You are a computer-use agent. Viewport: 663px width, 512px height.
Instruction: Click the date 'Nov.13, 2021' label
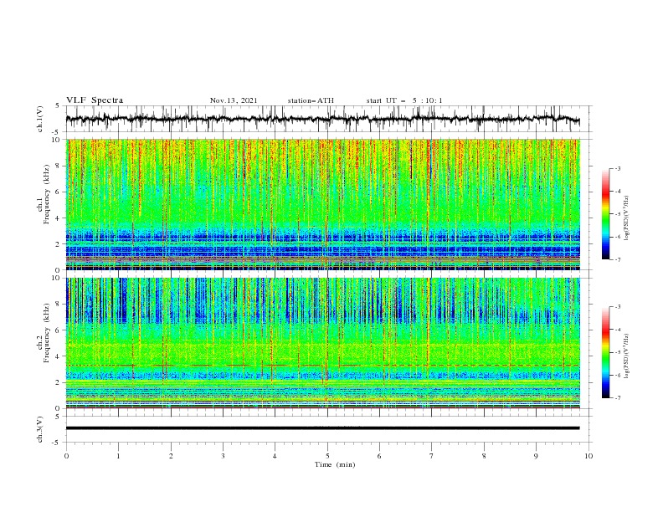click(x=234, y=100)
